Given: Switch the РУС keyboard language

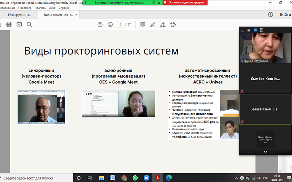Looking at the screenshot, I should (x=265, y=178).
